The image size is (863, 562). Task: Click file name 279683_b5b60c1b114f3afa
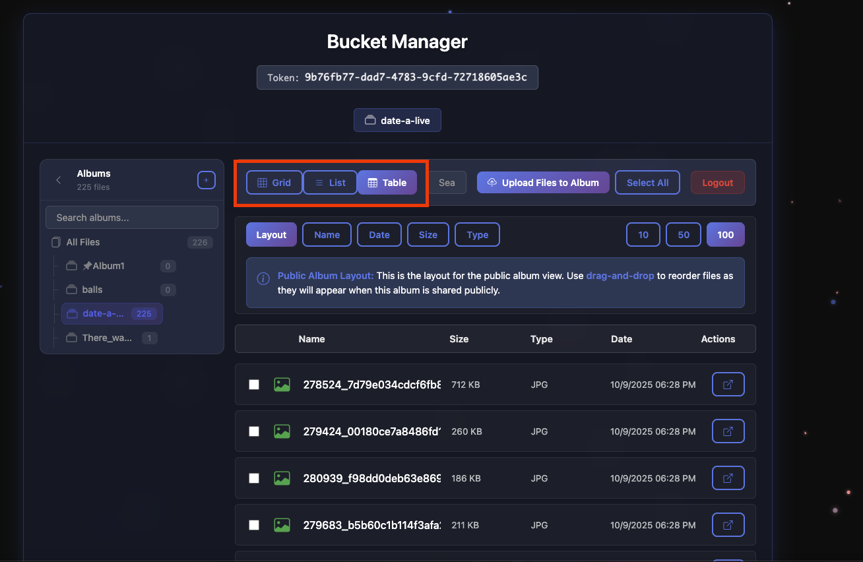tap(372, 525)
